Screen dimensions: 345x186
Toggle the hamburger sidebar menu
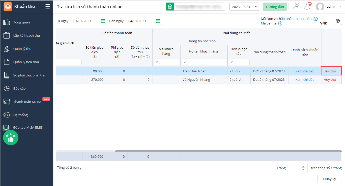(x=48, y=7)
